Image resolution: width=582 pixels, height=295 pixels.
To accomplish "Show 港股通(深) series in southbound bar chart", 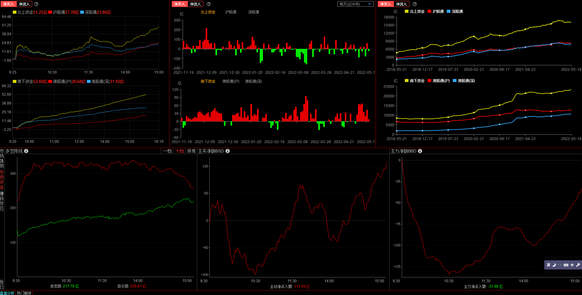I will click(x=253, y=81).
